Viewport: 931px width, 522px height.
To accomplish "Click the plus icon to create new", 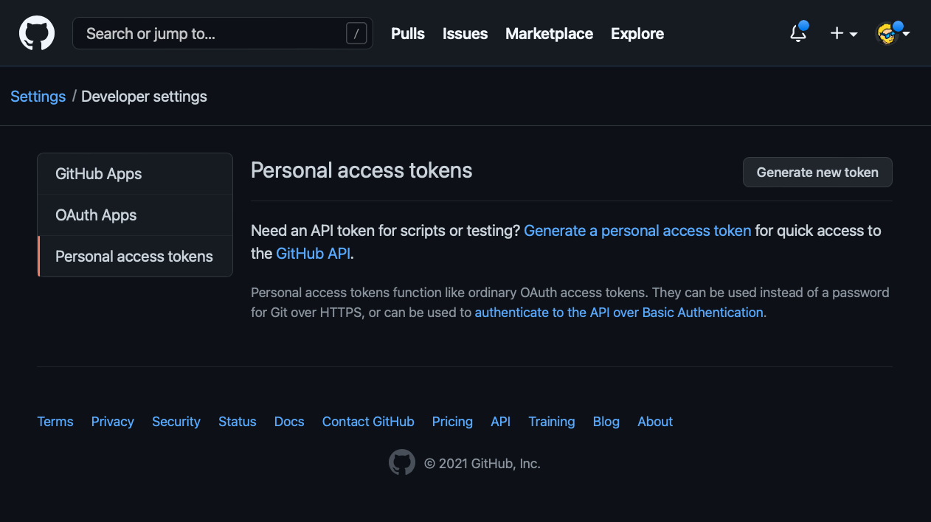I will point(836,33).
